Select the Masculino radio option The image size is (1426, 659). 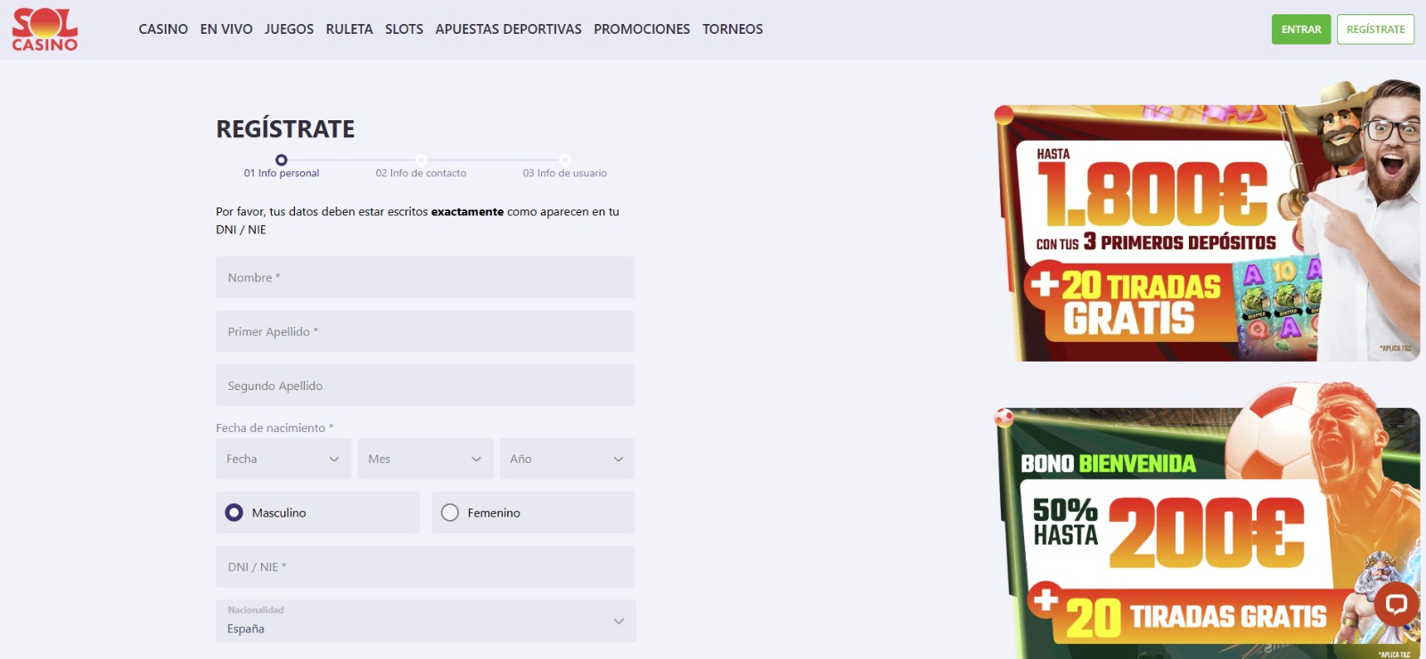[234, 513]
